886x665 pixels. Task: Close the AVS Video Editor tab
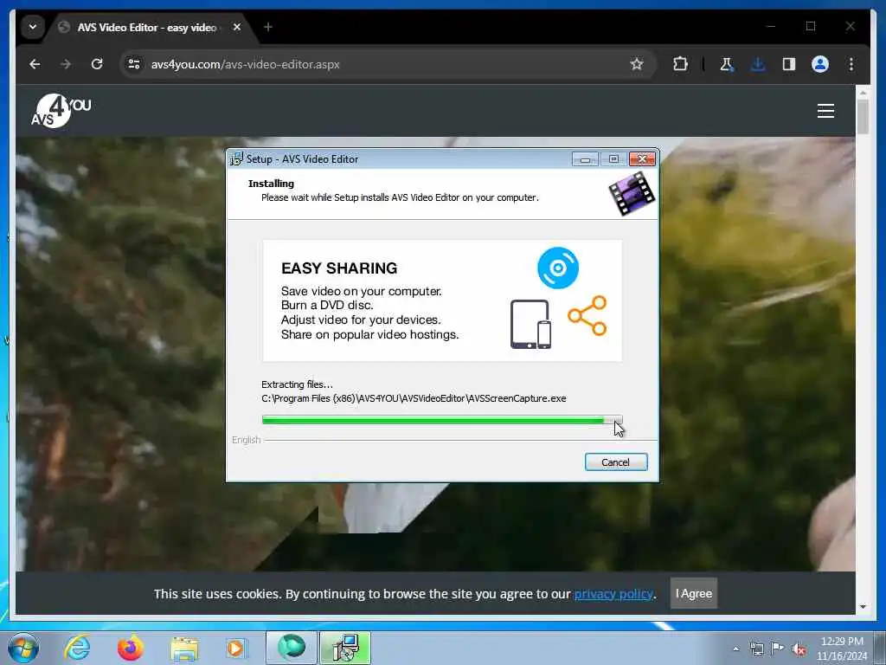pos(237,27)
